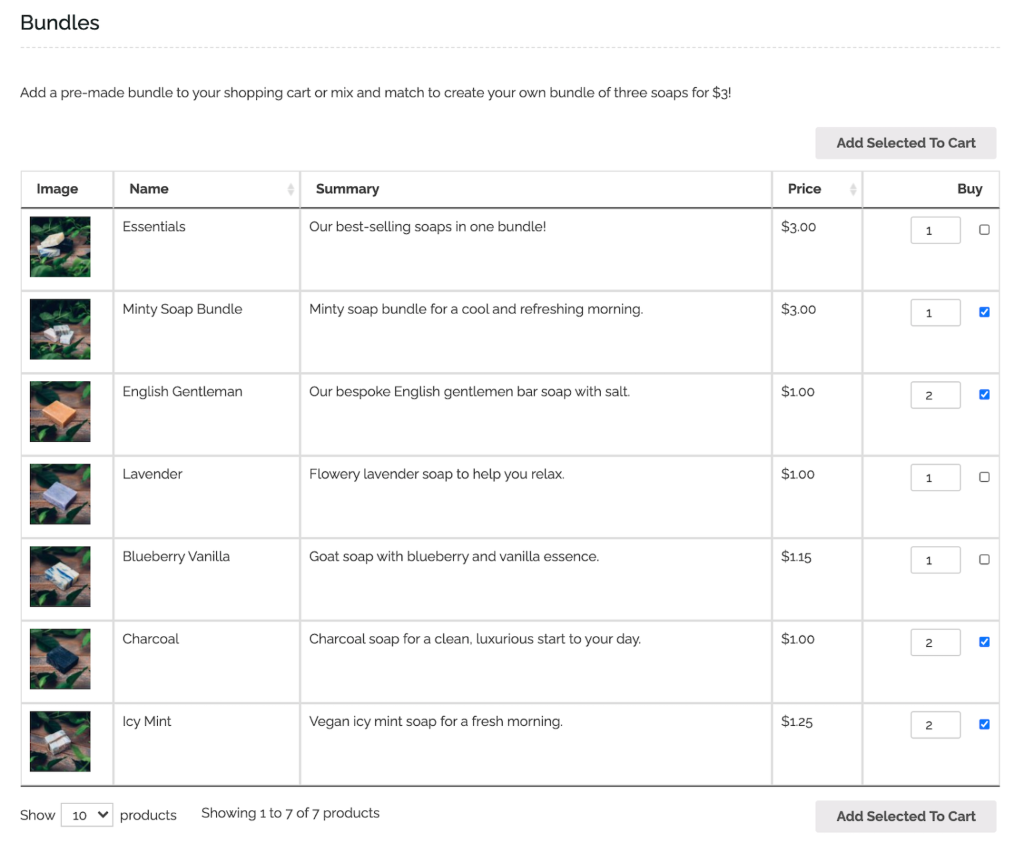
Task: Click the Icy Mint product image
Action: coord(59,741)
